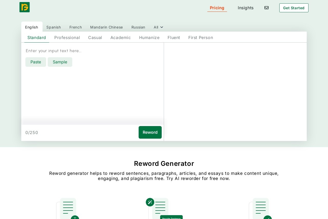Select the Russian language tab
Screen dimensions: 328x219
point(138,27)
